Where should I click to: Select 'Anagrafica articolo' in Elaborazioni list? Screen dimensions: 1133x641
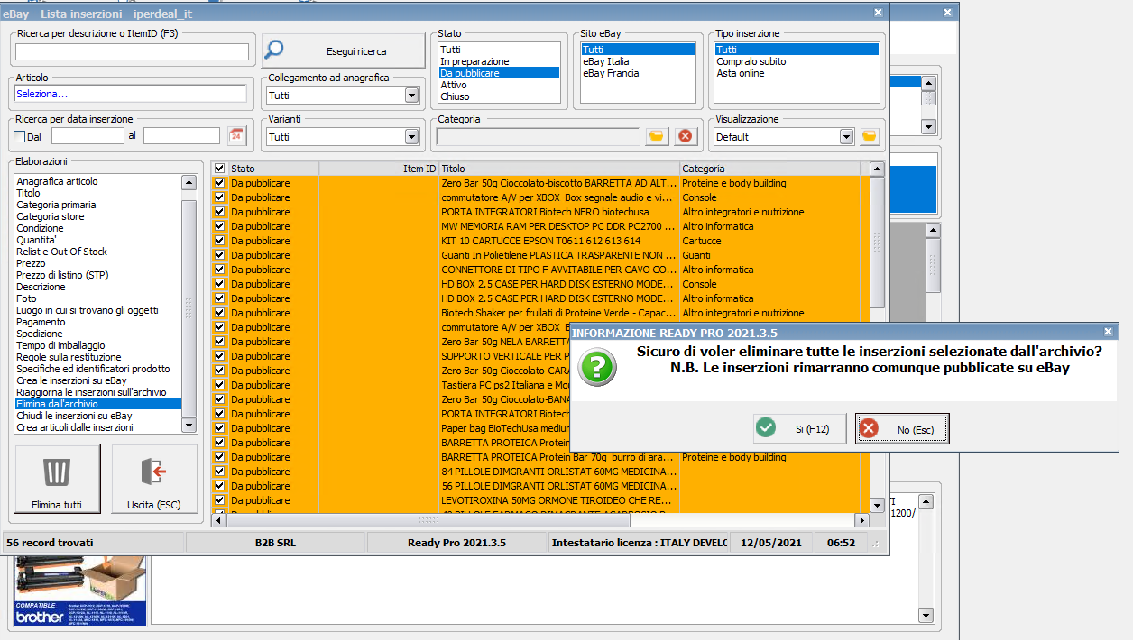(97, 181)
